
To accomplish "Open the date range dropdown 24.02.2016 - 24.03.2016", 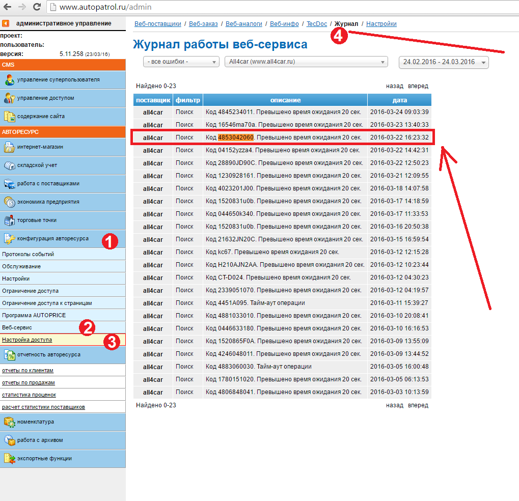I will click(444, 62).
